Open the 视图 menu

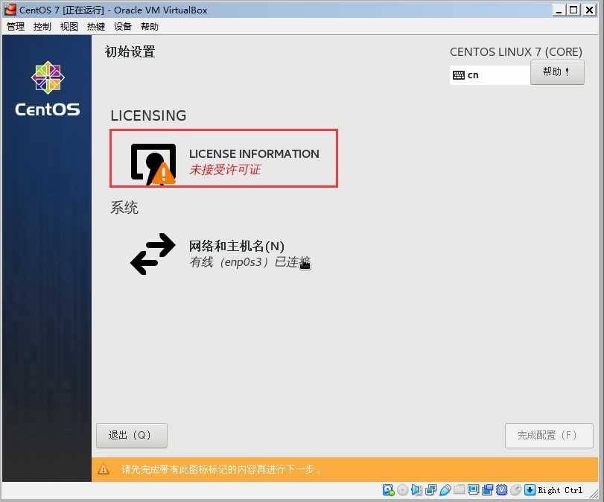pos(69,27)
